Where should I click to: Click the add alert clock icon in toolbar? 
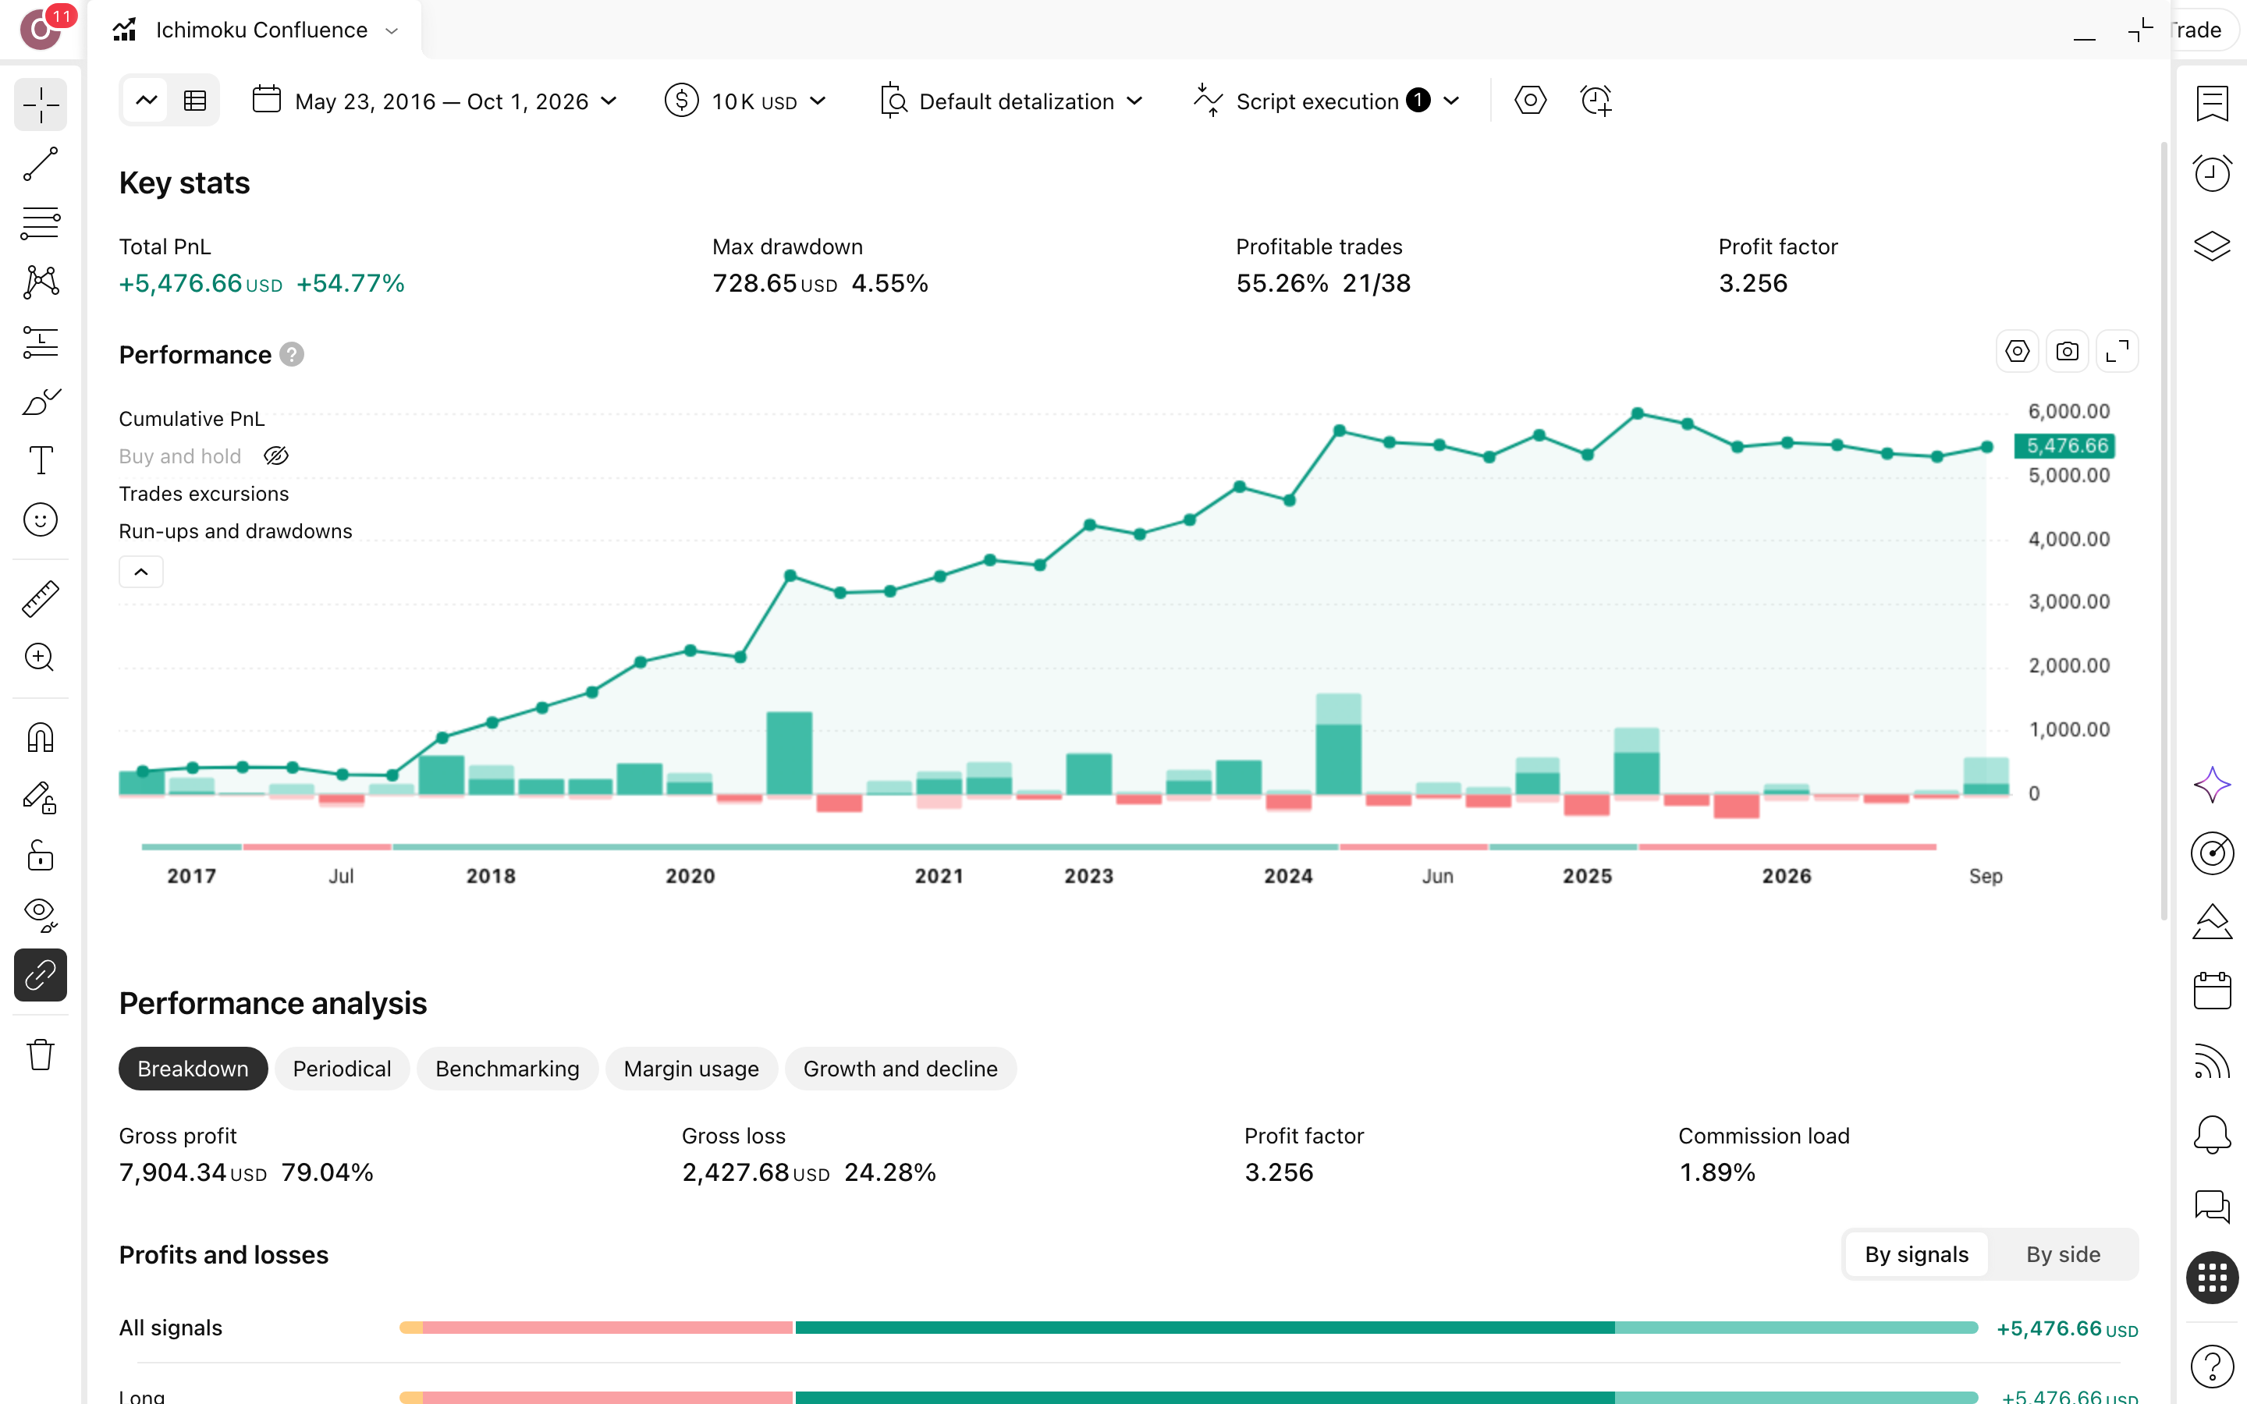click(x=1596, y=101)
